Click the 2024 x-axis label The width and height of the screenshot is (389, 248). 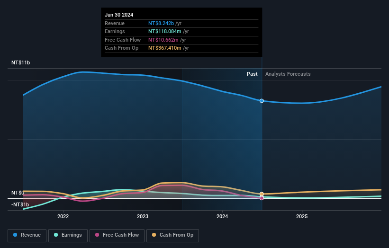tap(222, 217)
